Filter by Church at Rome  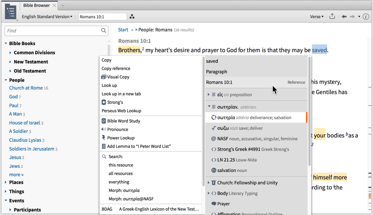(x=26, y=88)
